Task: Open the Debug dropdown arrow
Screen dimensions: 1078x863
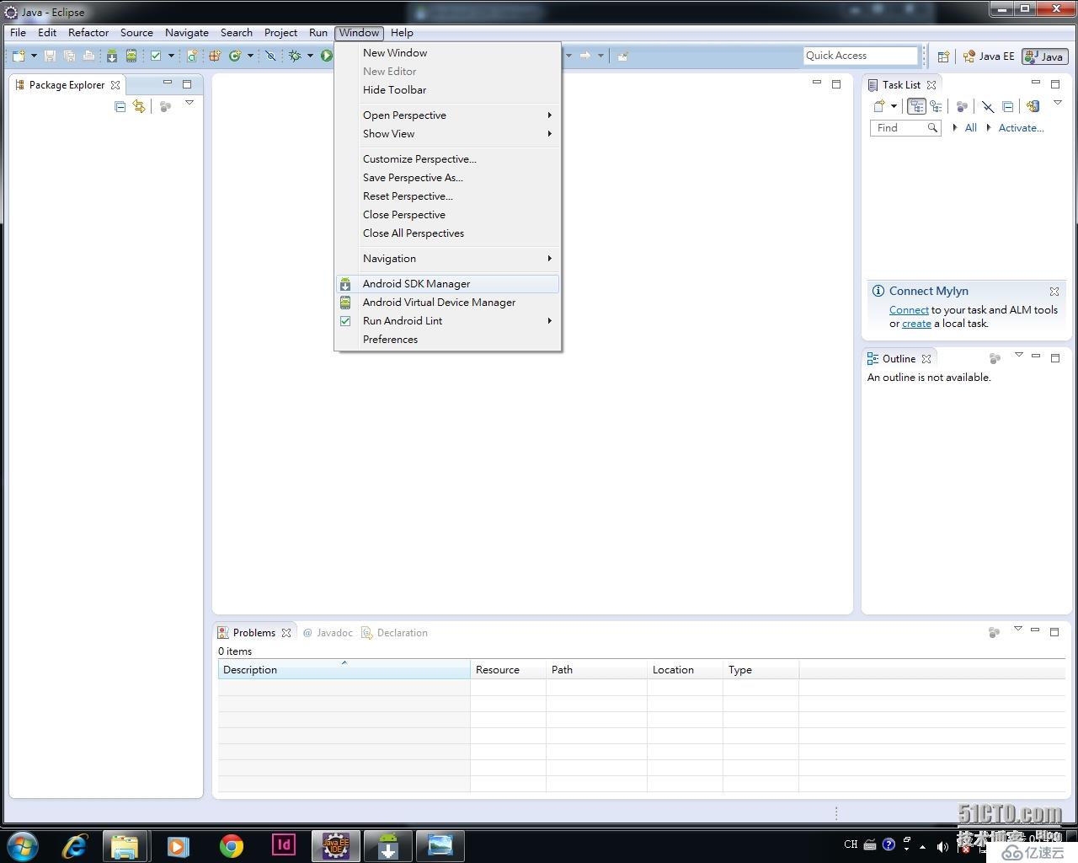Action: pos(310,56)
